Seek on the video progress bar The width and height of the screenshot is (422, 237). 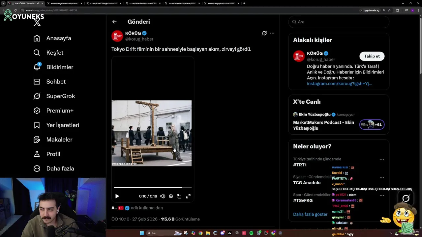[152, 187]
